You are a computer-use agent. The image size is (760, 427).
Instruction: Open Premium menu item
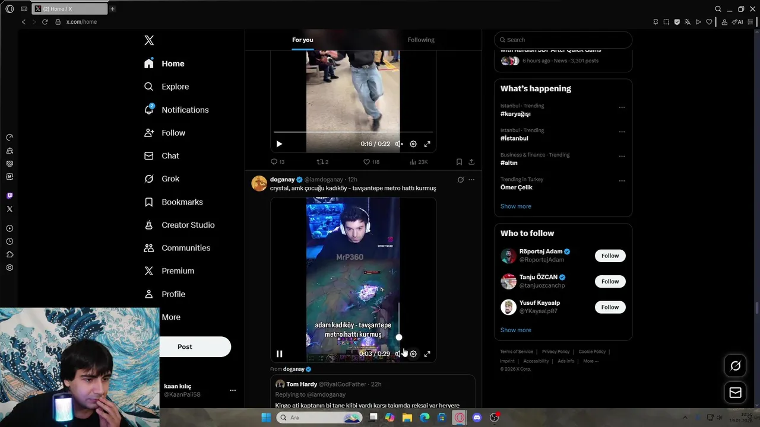(169, 271)
